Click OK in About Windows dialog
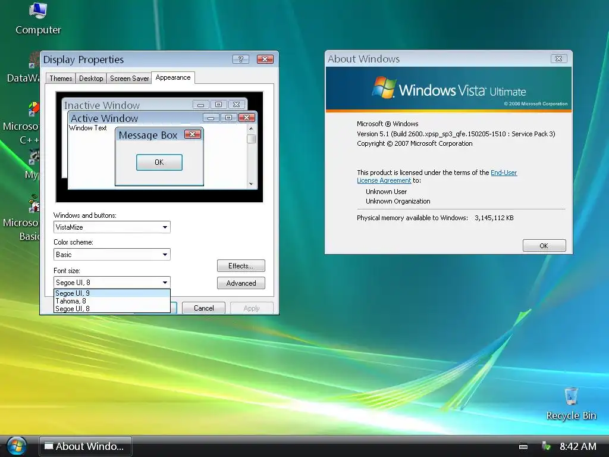Image resolution: width=609 pixels, height=457 pixels. click(x=544, y=246)
